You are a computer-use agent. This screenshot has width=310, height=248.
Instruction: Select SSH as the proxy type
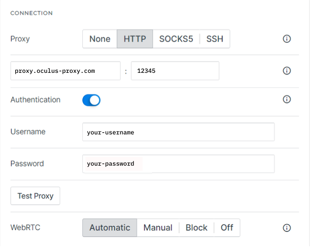[x=215, y=39]
